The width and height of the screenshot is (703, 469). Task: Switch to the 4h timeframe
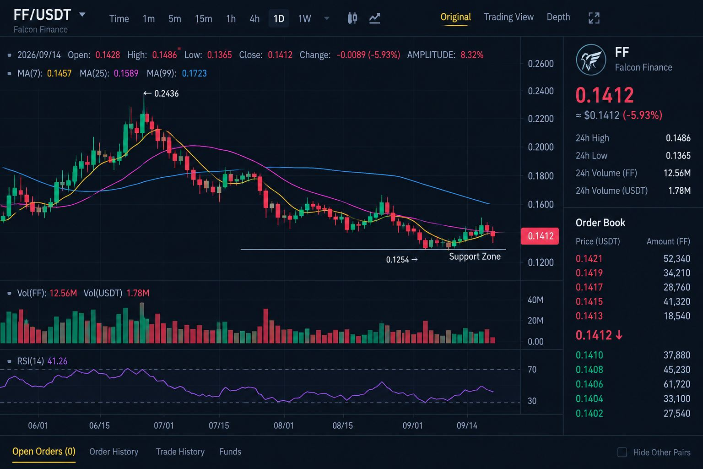click(x=254, y=19)
